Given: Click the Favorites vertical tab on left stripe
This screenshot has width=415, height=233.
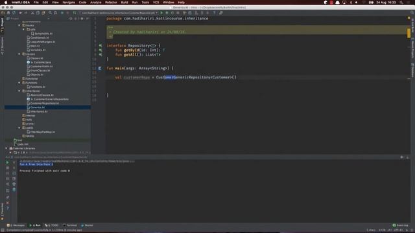Looking at the screenshot, I should (2, 212).
